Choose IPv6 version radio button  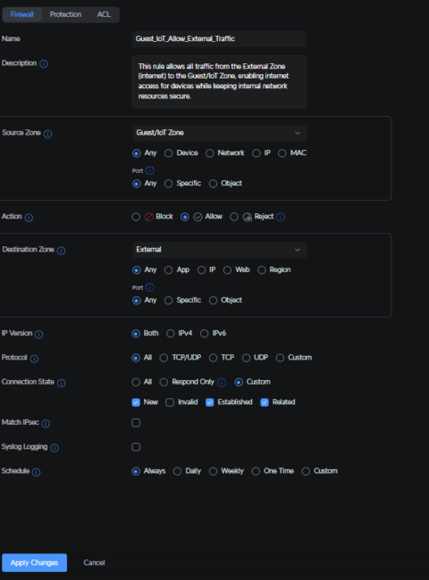tap(204, 334)
